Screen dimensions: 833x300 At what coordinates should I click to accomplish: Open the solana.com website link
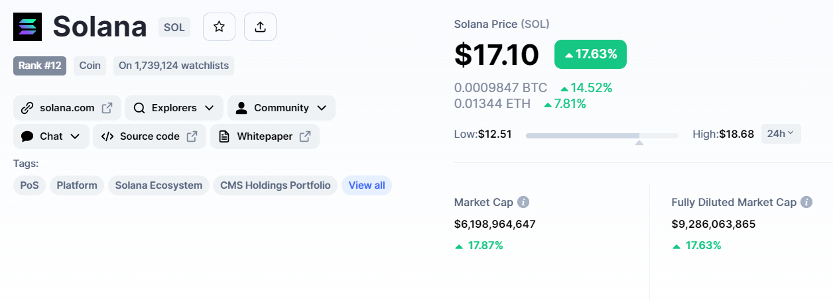67,108
